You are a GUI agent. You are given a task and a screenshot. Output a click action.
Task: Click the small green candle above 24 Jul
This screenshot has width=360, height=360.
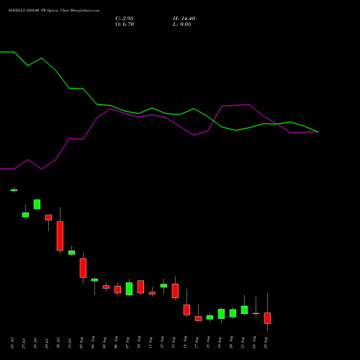click(14, 190)
